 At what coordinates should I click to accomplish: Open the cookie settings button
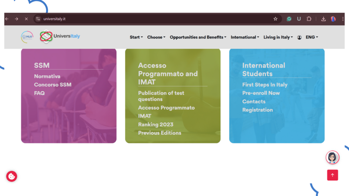(x=12, y=176)
